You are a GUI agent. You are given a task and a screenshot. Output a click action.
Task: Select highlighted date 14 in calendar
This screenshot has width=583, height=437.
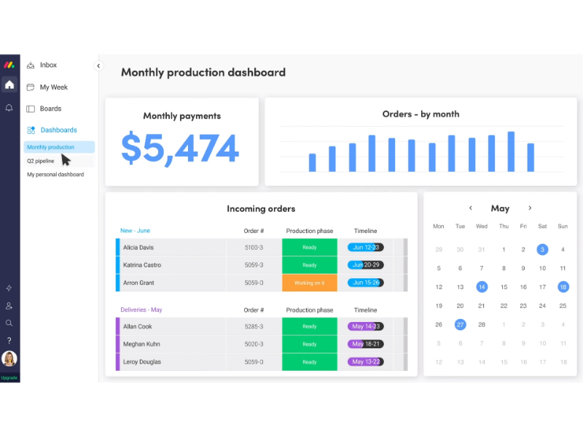point(482,287)
